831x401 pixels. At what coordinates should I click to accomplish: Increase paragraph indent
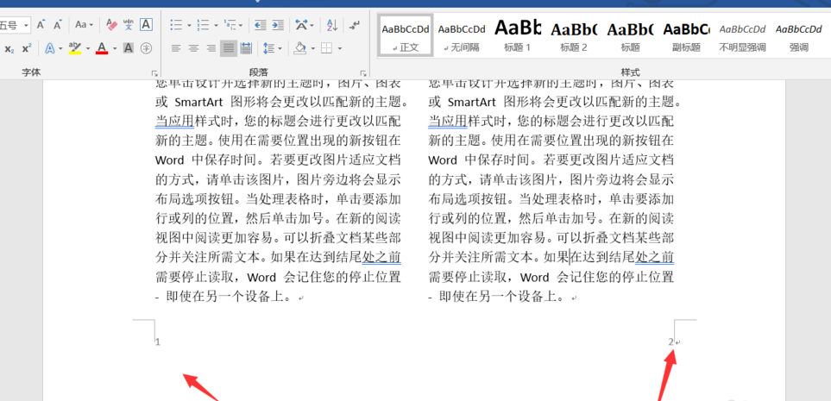[x=278, y=24]
